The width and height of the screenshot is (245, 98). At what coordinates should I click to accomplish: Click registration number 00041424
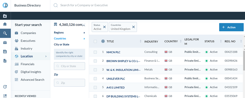[x=231, y=78]
